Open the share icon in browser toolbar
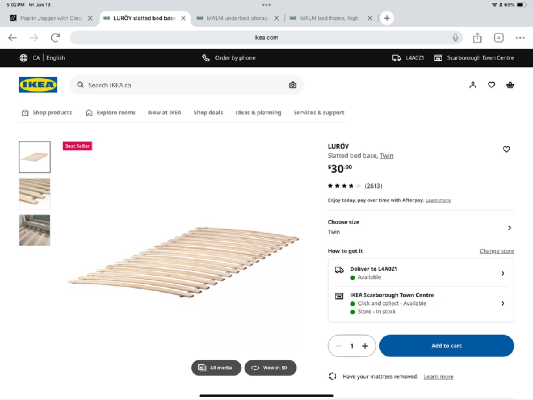The image size is (533, 400). (477, 37)
